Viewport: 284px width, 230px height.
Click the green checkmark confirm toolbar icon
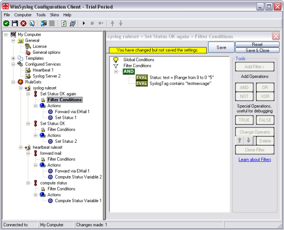coord(7,24)
